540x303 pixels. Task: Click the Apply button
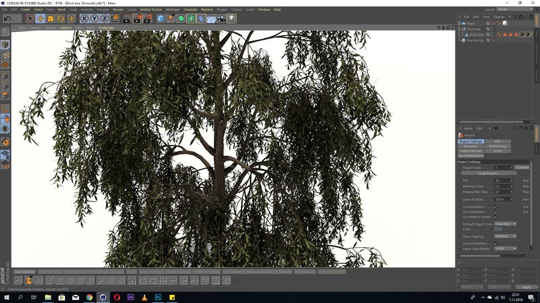(527, 287)
